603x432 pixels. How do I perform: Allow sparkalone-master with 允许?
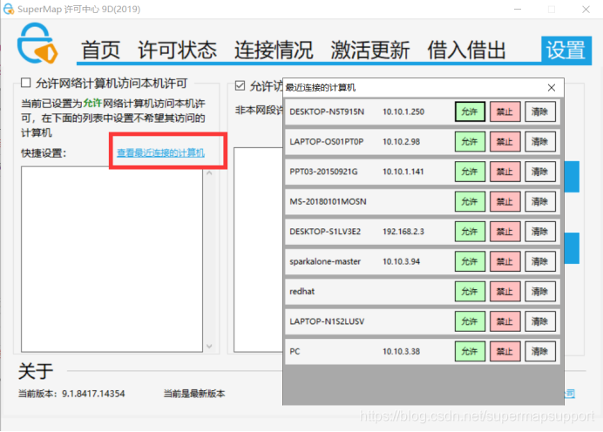point(470,261)
